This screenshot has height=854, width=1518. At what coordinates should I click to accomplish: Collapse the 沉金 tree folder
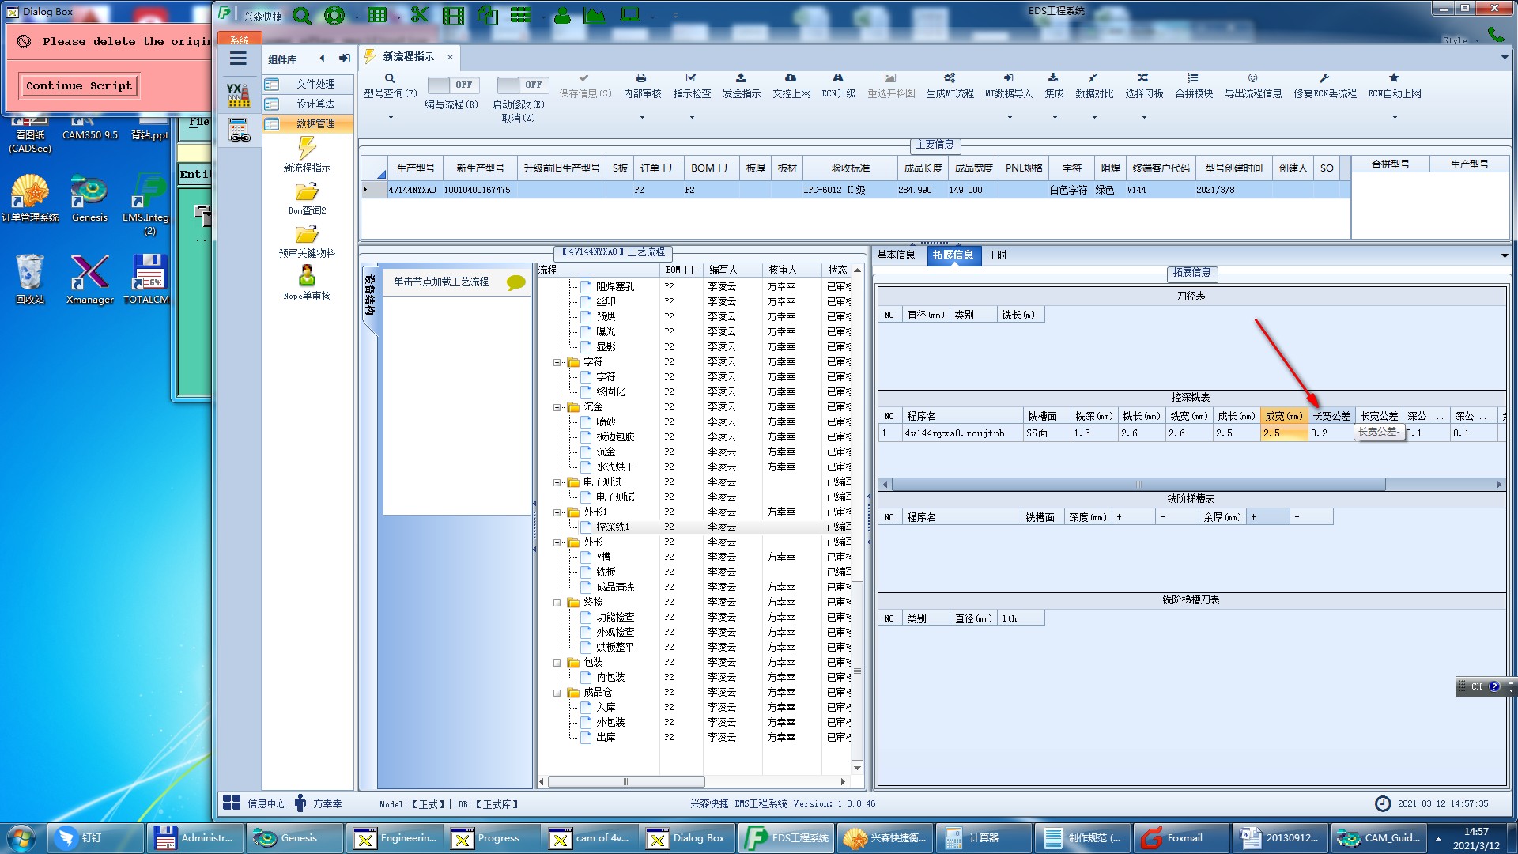557,407
